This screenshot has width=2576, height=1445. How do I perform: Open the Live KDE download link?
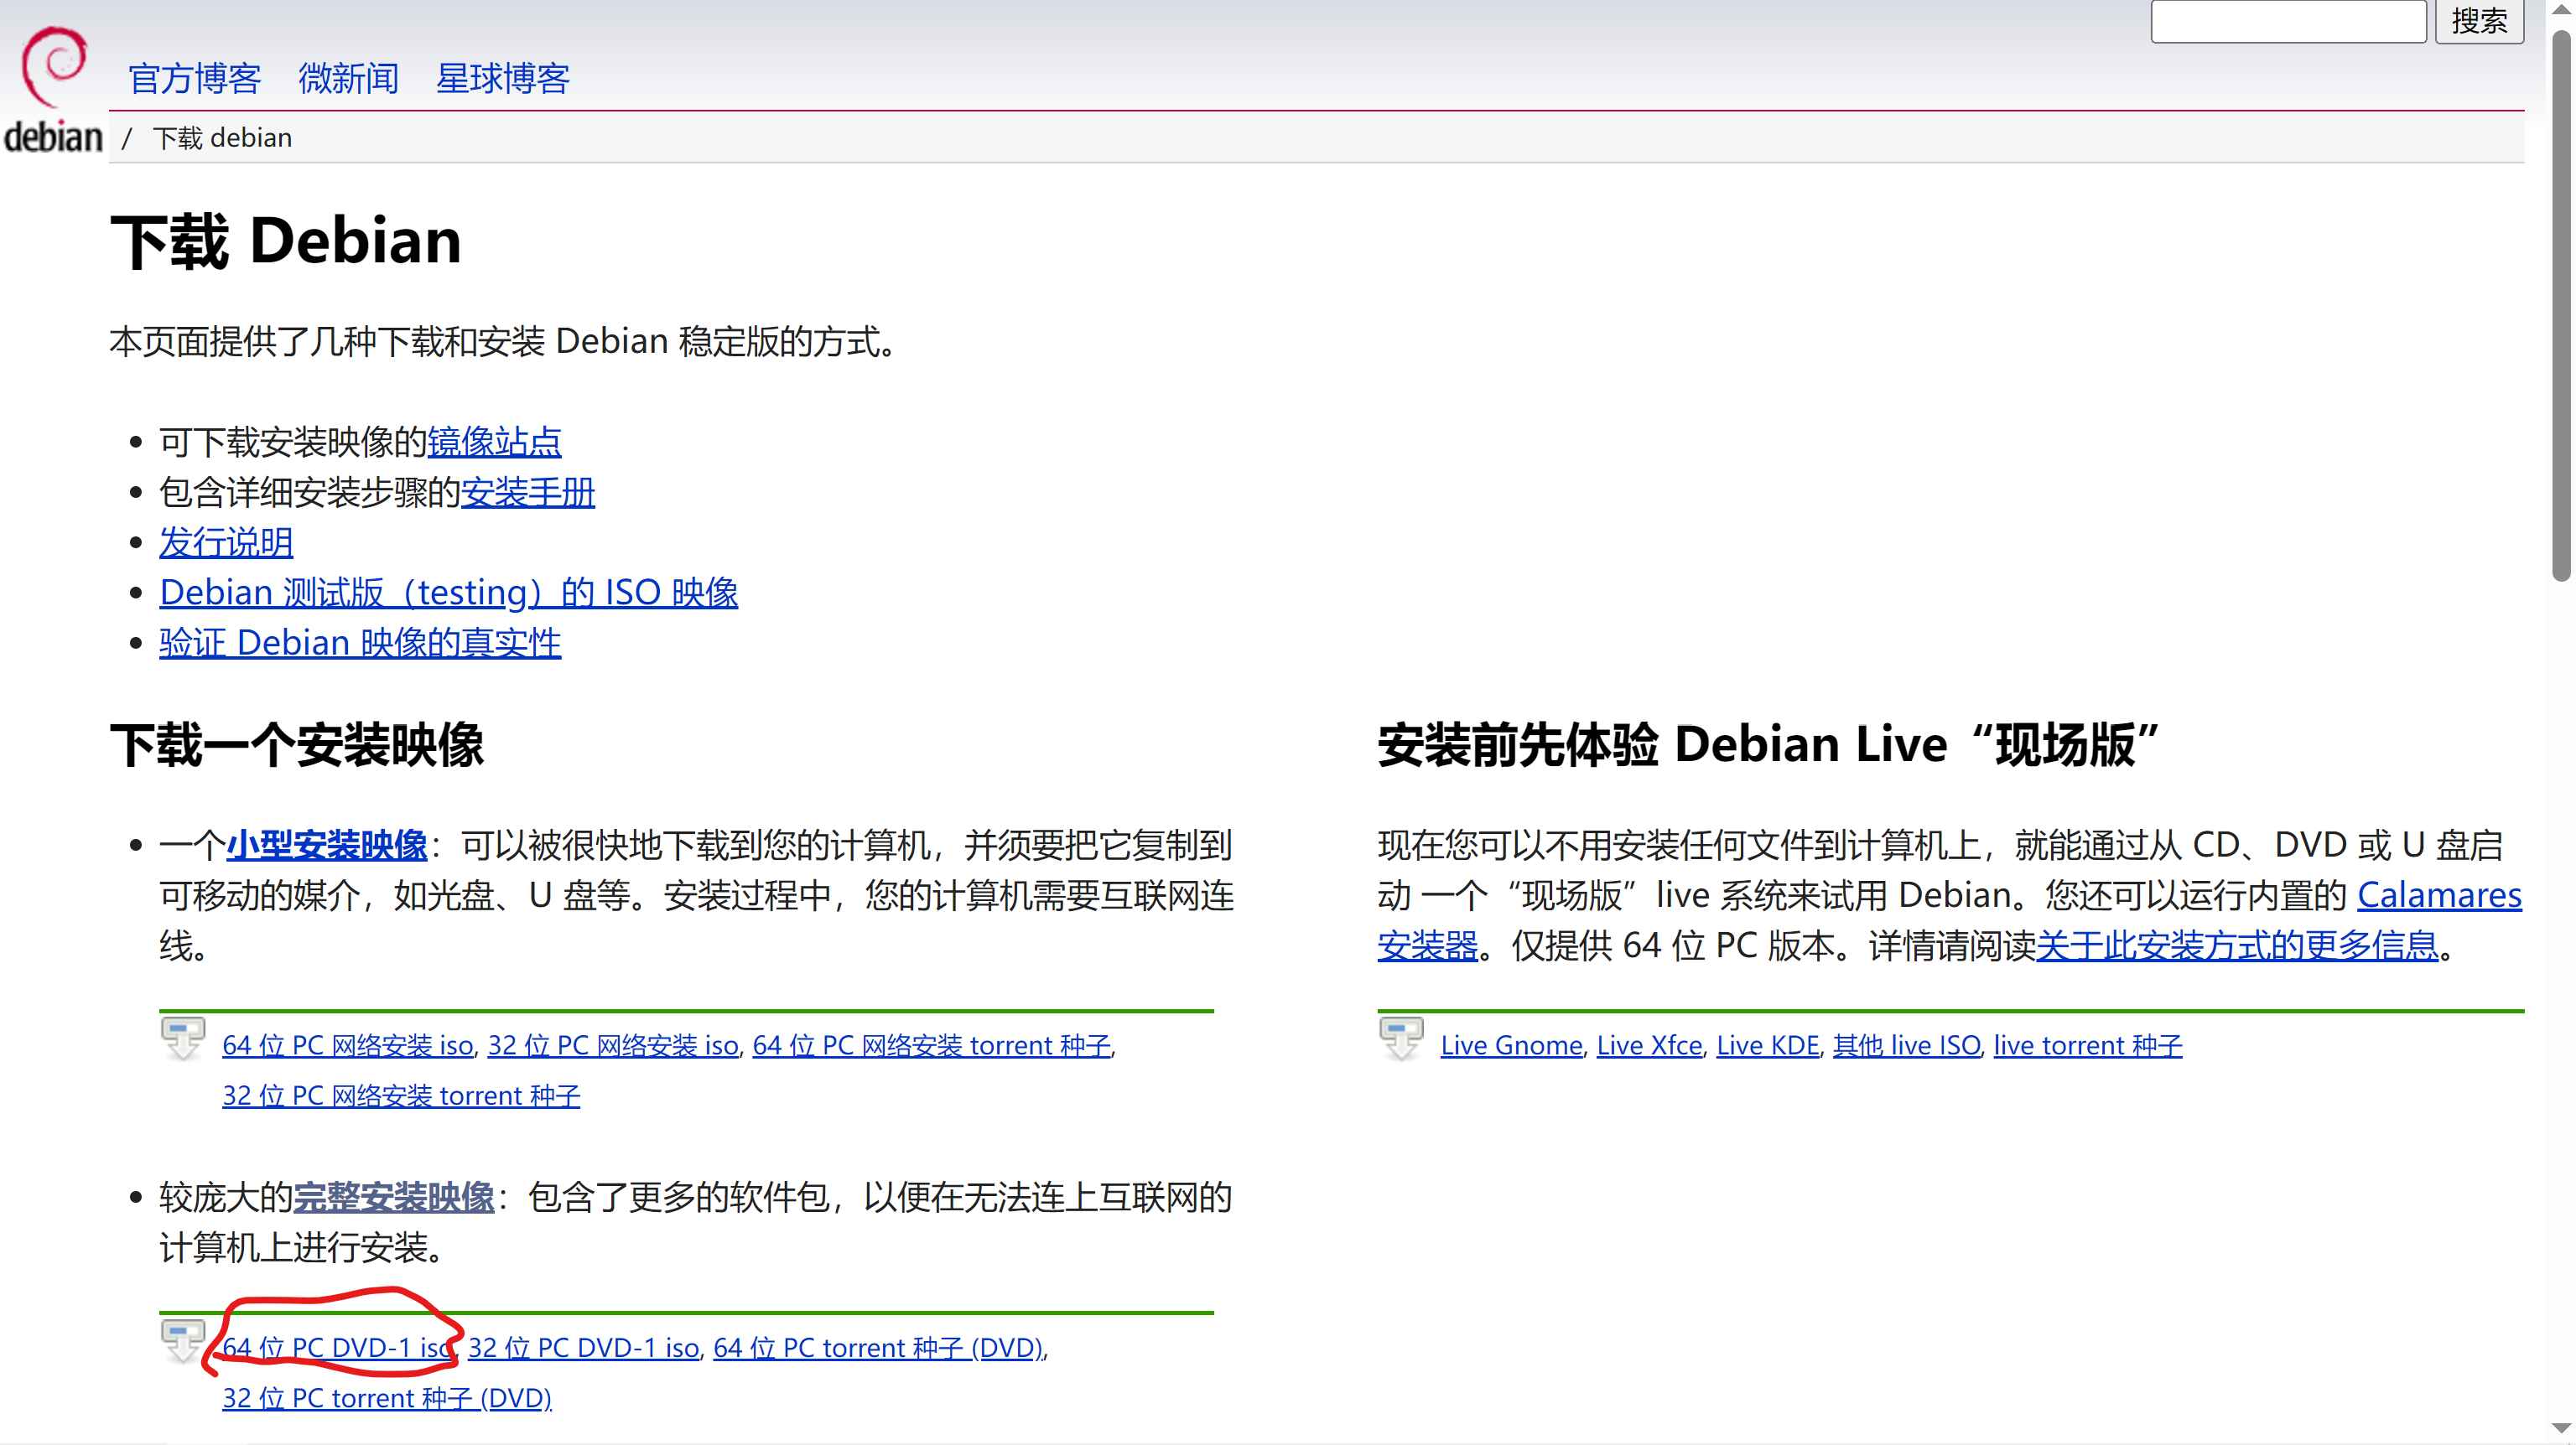pos(1767,1044)
